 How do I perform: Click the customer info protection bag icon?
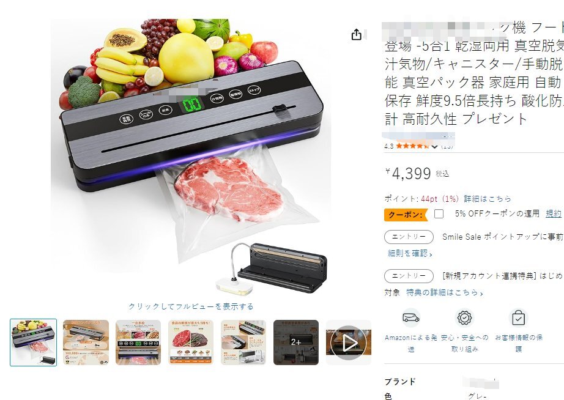coord(518,318)
